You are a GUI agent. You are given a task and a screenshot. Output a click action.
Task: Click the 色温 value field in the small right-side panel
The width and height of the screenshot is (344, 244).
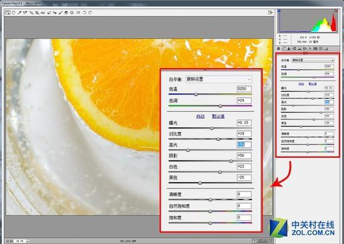click(x=329, y=66)
